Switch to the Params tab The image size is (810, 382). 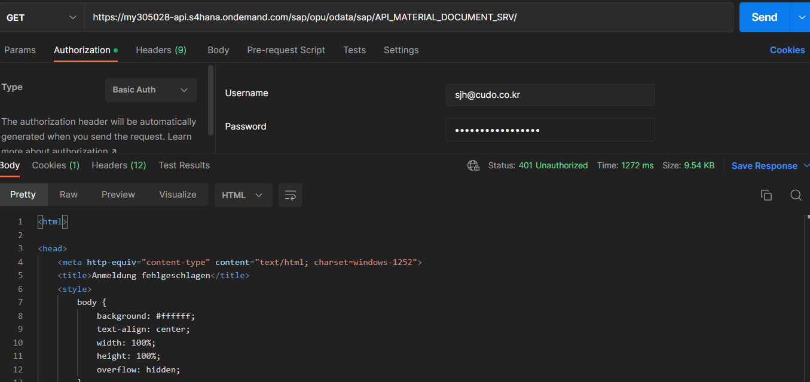coord(20,50)
